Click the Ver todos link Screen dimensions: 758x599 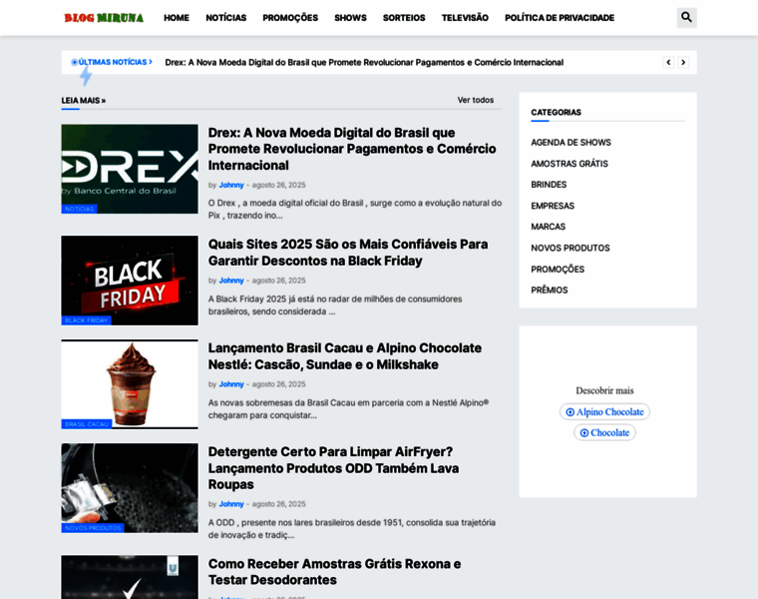(x=476, y=100)
